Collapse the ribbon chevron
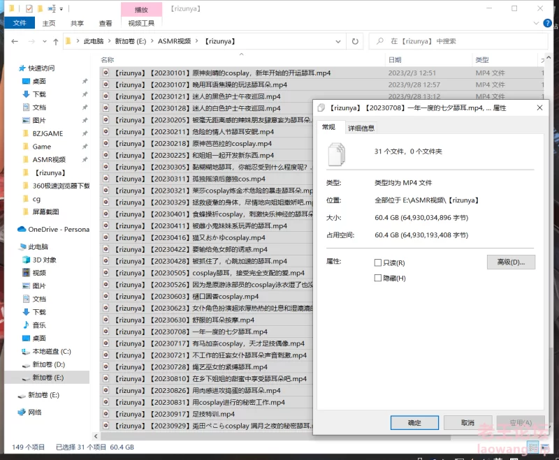 (536, 23)
